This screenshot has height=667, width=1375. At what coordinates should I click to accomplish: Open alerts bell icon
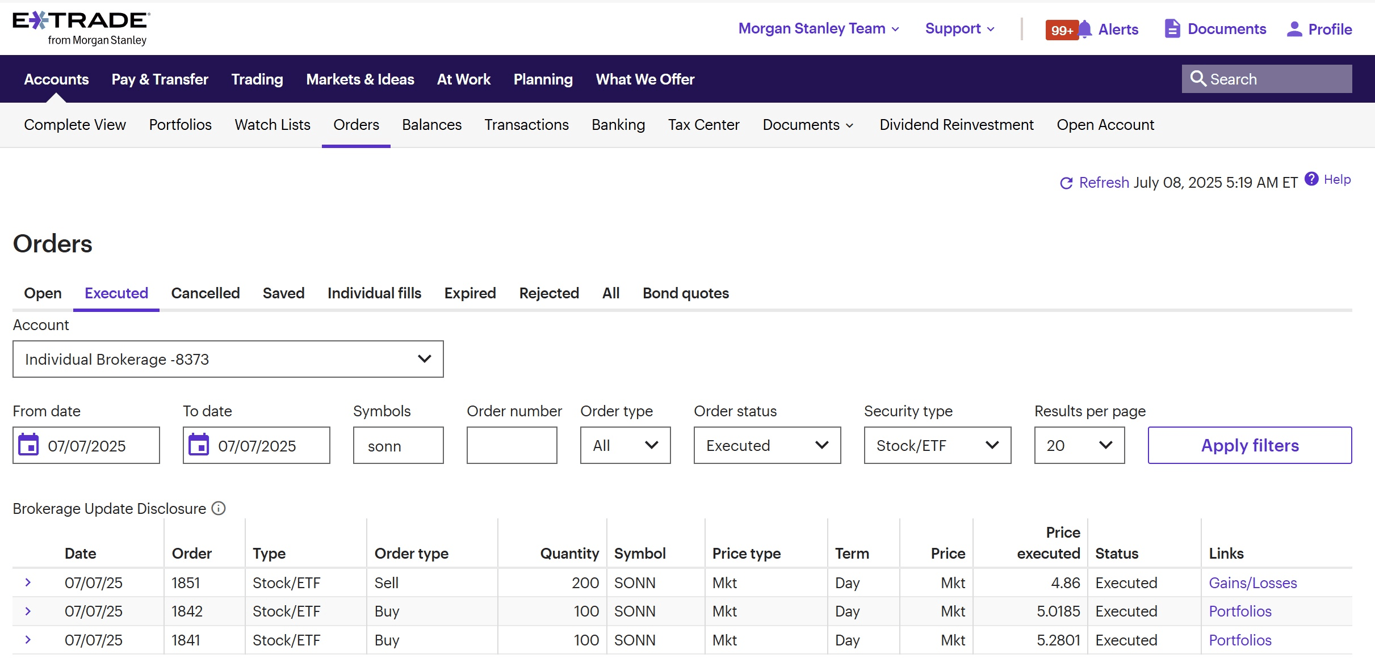(1085, 29)
